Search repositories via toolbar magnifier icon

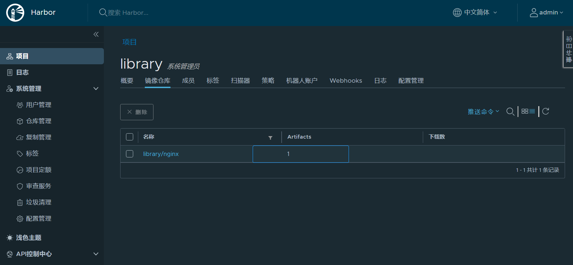point(510,112)
